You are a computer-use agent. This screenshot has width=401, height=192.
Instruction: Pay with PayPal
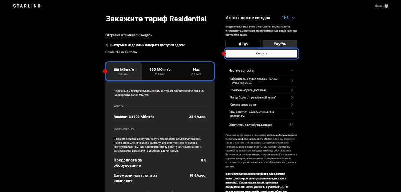[280, 44]
